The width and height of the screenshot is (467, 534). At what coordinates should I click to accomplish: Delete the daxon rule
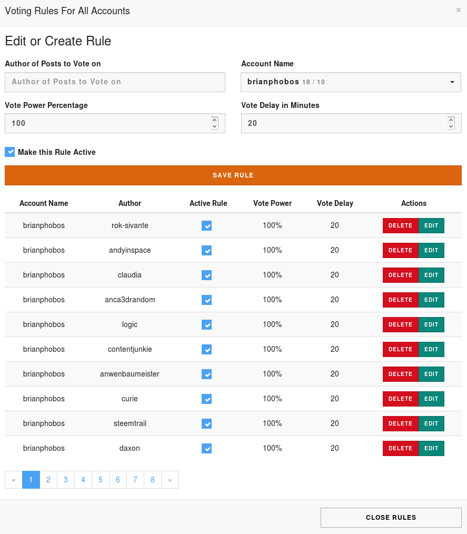(400, 448)
